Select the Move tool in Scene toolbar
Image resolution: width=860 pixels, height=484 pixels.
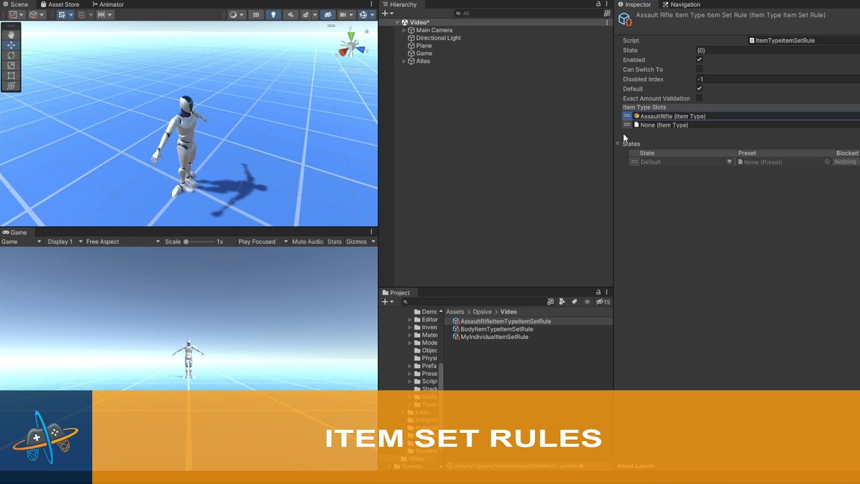(x=11, y=45)
